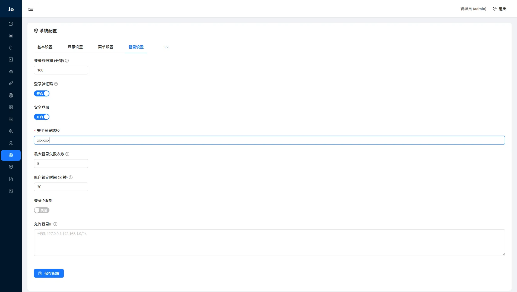This screenshot has height=292, width=517.
Task: Switch to the SSL tab
Action: click(166, 47)
